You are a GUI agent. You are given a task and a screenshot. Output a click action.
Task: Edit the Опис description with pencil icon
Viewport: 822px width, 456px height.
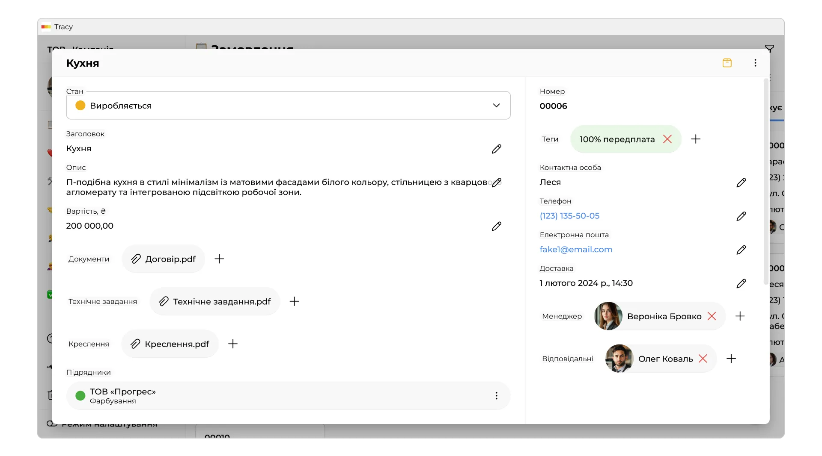click(496, 182)
